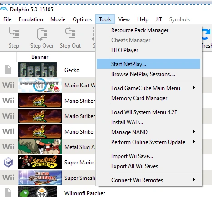Click the Banner column header
This screenshot has width=212, height=197.
(x=39, y=57)
